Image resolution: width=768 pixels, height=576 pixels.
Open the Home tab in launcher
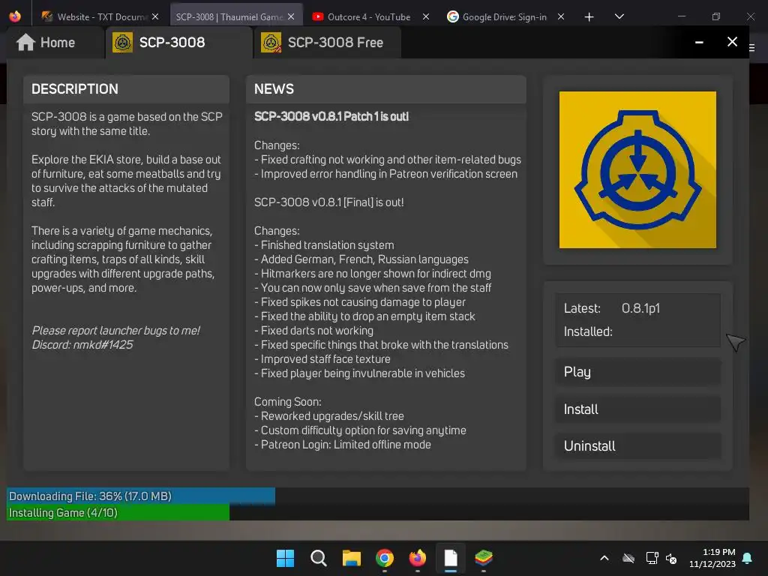[55, 43]
